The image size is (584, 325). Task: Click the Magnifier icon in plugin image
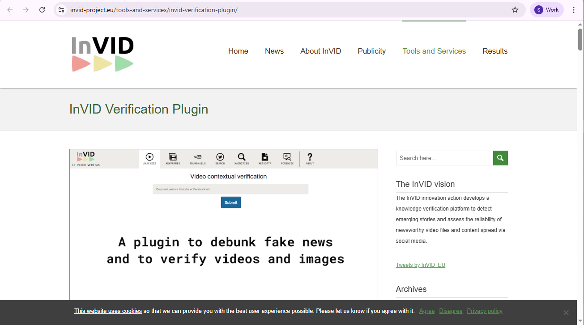[x=242, y=159]
